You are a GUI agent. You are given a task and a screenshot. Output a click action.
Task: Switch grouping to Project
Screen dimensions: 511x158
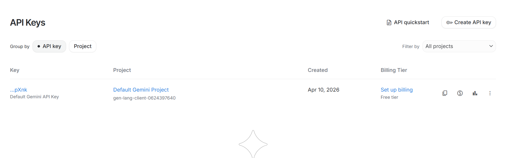[x=83, y=46]
